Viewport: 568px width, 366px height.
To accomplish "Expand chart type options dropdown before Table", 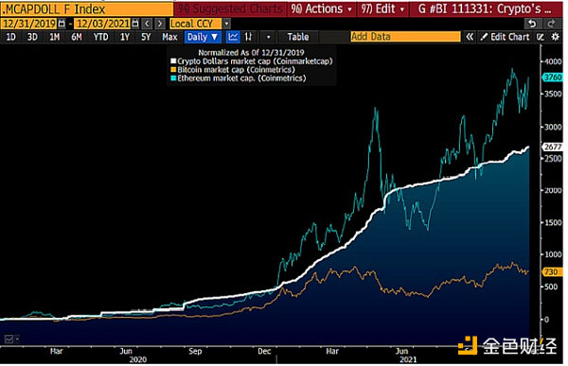I will coord(268,37).
